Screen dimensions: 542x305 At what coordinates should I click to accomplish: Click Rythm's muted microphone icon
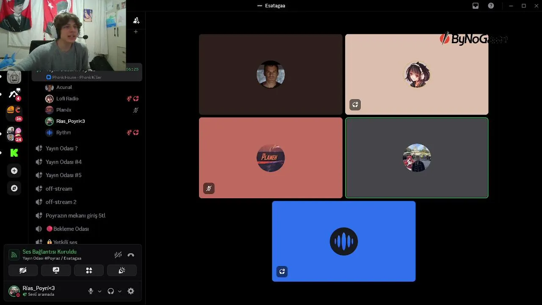coord(129,133)
